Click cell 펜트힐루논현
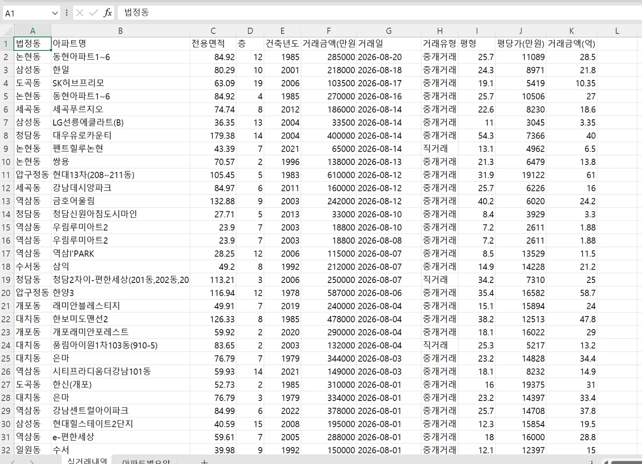The width and height of the screenshot is (642, 464). [120, 149]
